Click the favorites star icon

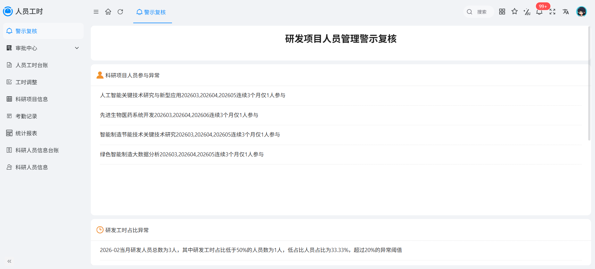click(x=514, y=11)
